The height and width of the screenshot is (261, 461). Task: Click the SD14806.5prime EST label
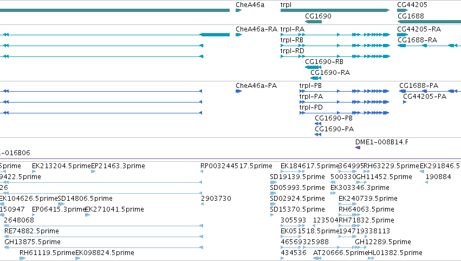[85, 199]
